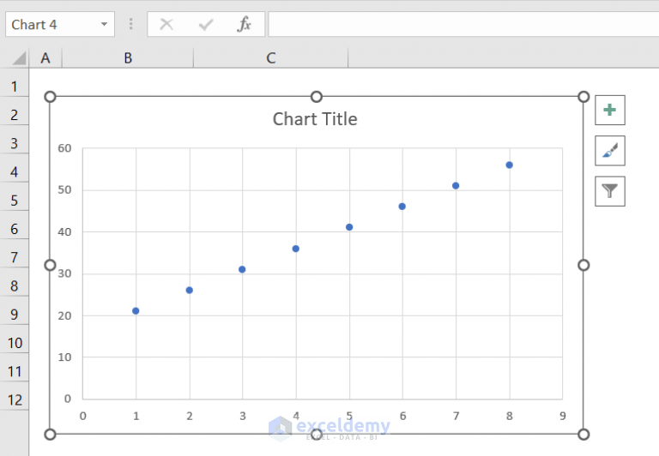Open the Chart Elements plus button

pyautogui.click(x=610, y=110)
